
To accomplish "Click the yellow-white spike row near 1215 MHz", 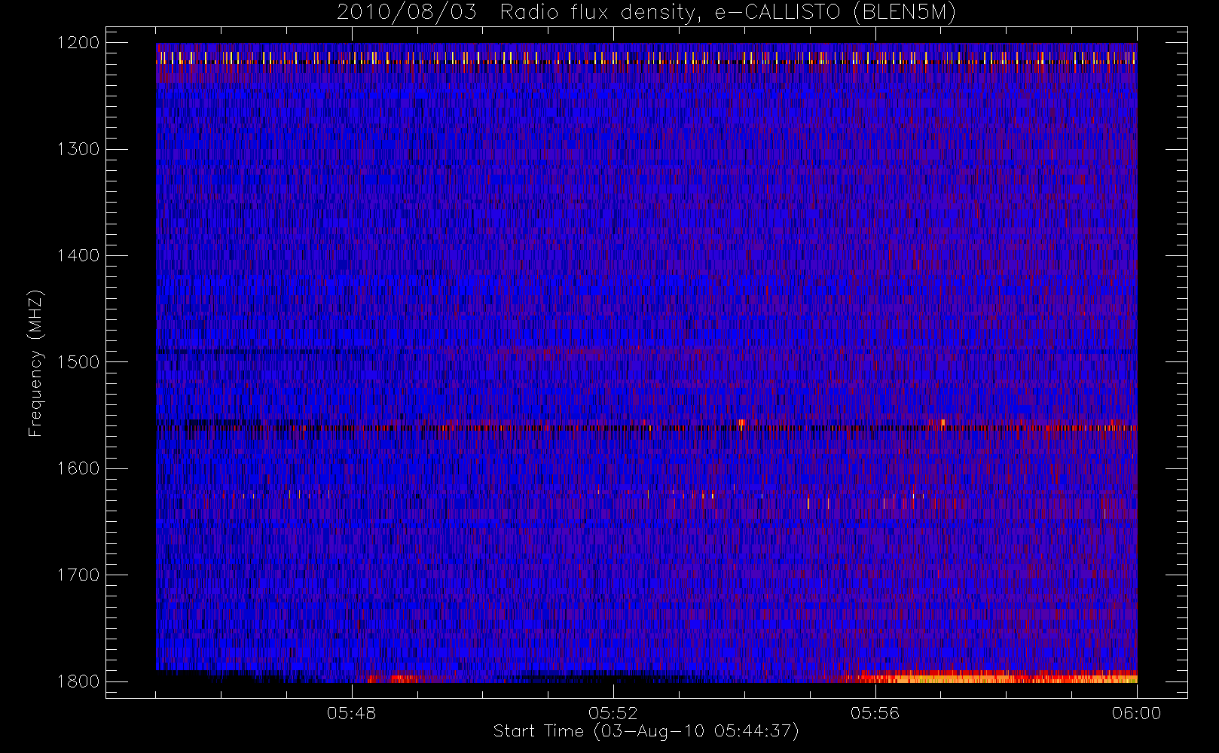I will (646, 58).
